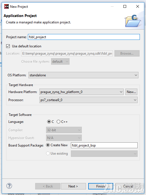Image resolution: width=146 pixels, height=195 pixels.
Task: Click the fsbl_project_bsp name field
Action: [x=104, y=145]
